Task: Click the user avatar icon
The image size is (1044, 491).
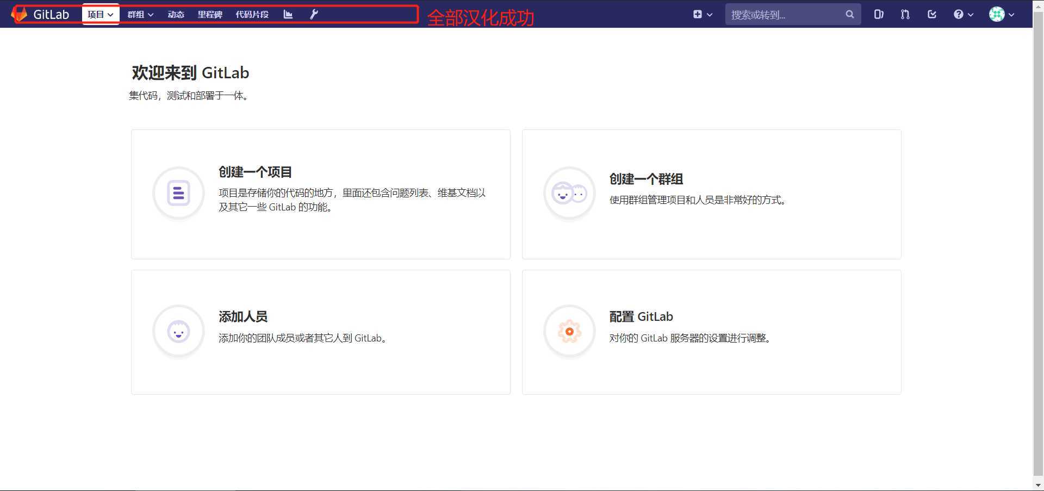Action: pyautogui.click(x=997, y=15)
